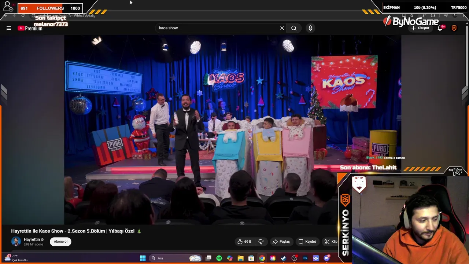Share the video via Paylaş
Screen dimensions: 469x264
[x=281, y=242]
